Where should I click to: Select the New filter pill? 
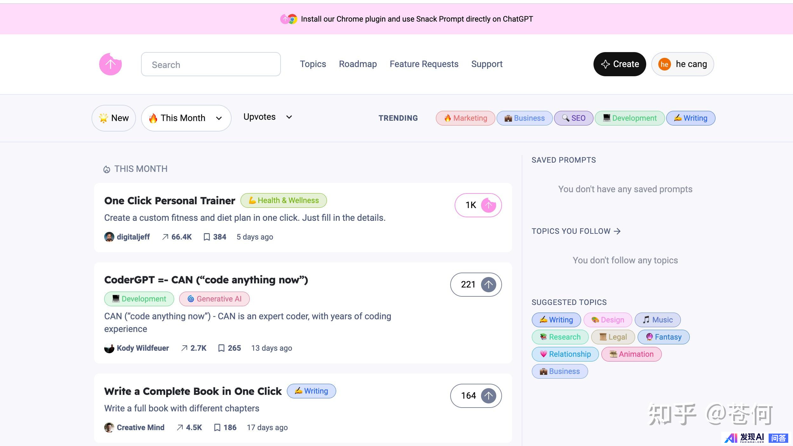(114, 118)
